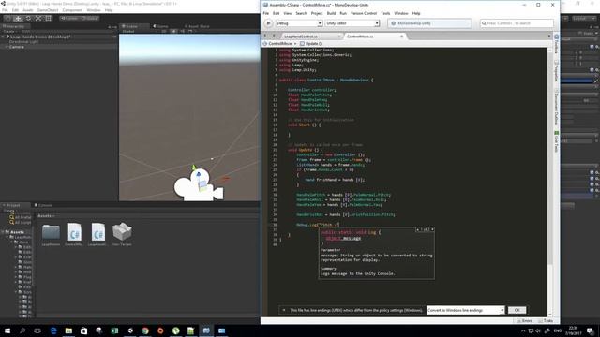600x337 pixels.
Task: Close the LeapHandControl.cs tab
Action: 339,37
